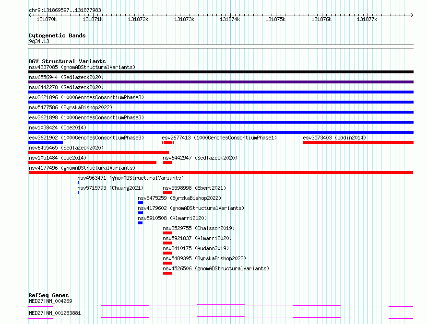Open nsv5598998 (Ebert2021) label

point(194,188)
